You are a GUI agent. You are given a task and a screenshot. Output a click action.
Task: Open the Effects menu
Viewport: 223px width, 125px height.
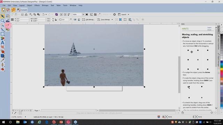click(x=37, y=6)
